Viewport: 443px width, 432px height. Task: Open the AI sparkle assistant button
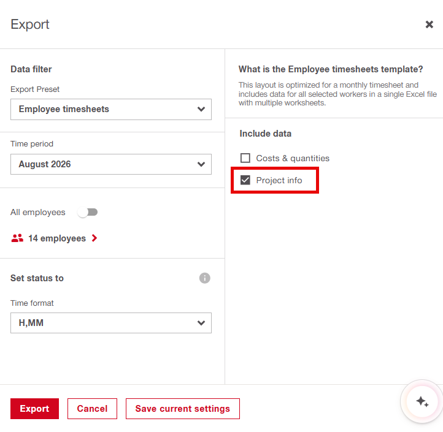pos(422,401)
